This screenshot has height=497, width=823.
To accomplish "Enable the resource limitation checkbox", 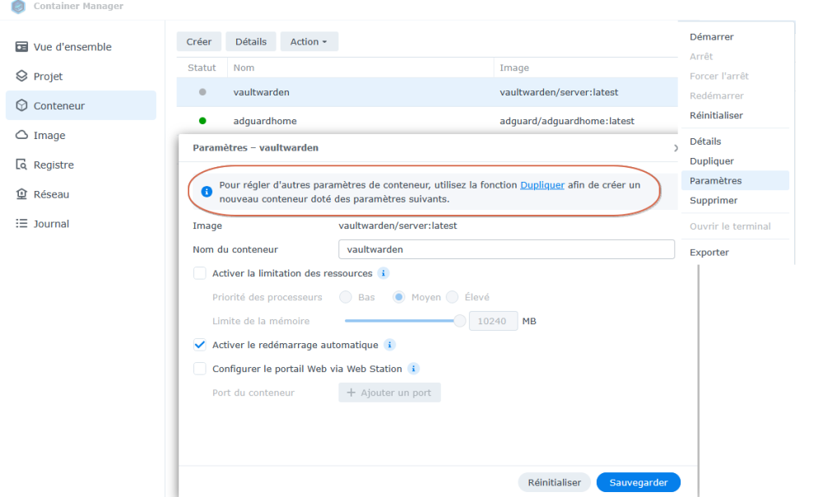I will pos(199,273).
